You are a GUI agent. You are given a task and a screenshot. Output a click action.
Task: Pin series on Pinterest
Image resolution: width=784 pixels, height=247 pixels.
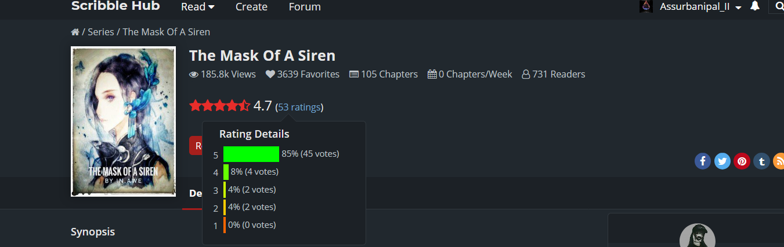(x=742, y=161)
